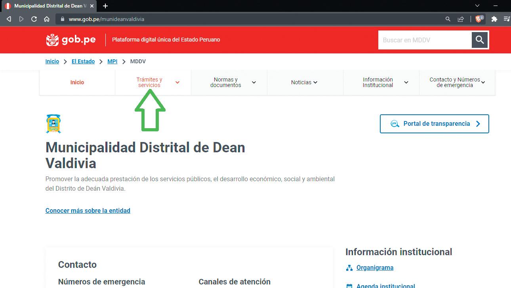Open the Brave Shields icon
This screenshot has width=511, height=288.
click(479, 19)
